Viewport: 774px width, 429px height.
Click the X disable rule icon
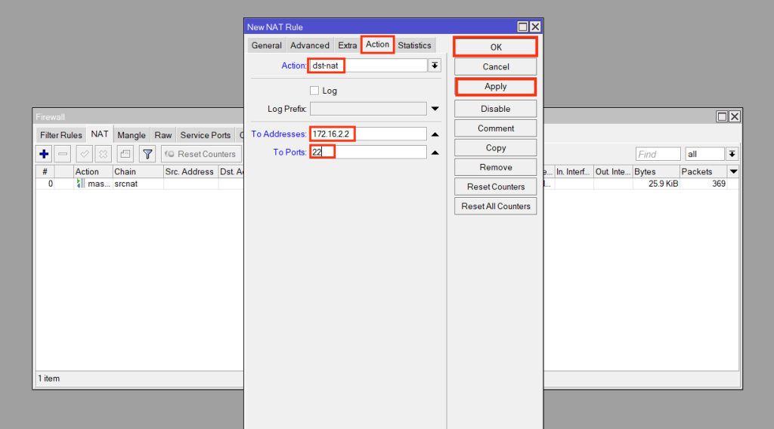click(x=103, y=154)
